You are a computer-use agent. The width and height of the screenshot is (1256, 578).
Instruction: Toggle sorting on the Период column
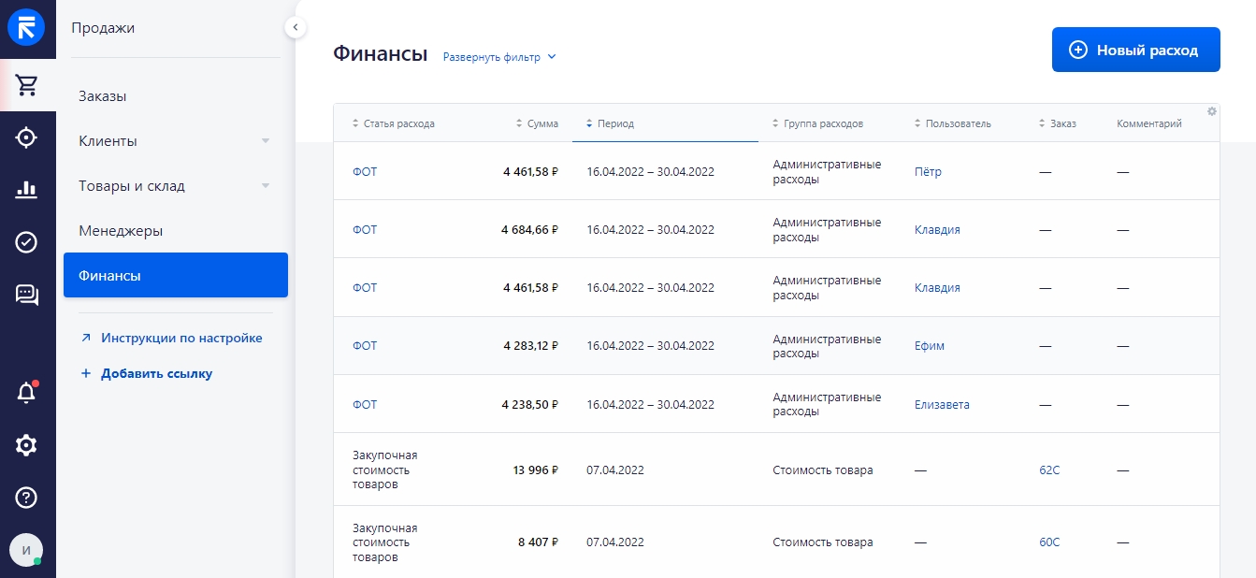click(x=587, y=123)
